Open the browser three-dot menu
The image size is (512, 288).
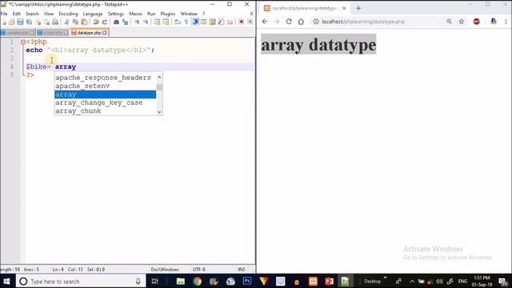506,22
